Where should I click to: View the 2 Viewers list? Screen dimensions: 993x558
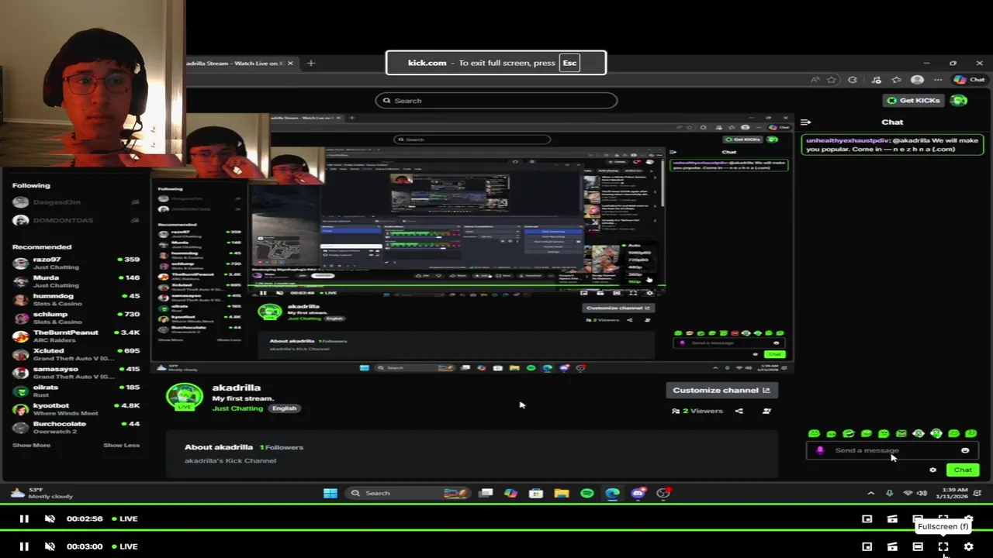(x=697, y=411)
